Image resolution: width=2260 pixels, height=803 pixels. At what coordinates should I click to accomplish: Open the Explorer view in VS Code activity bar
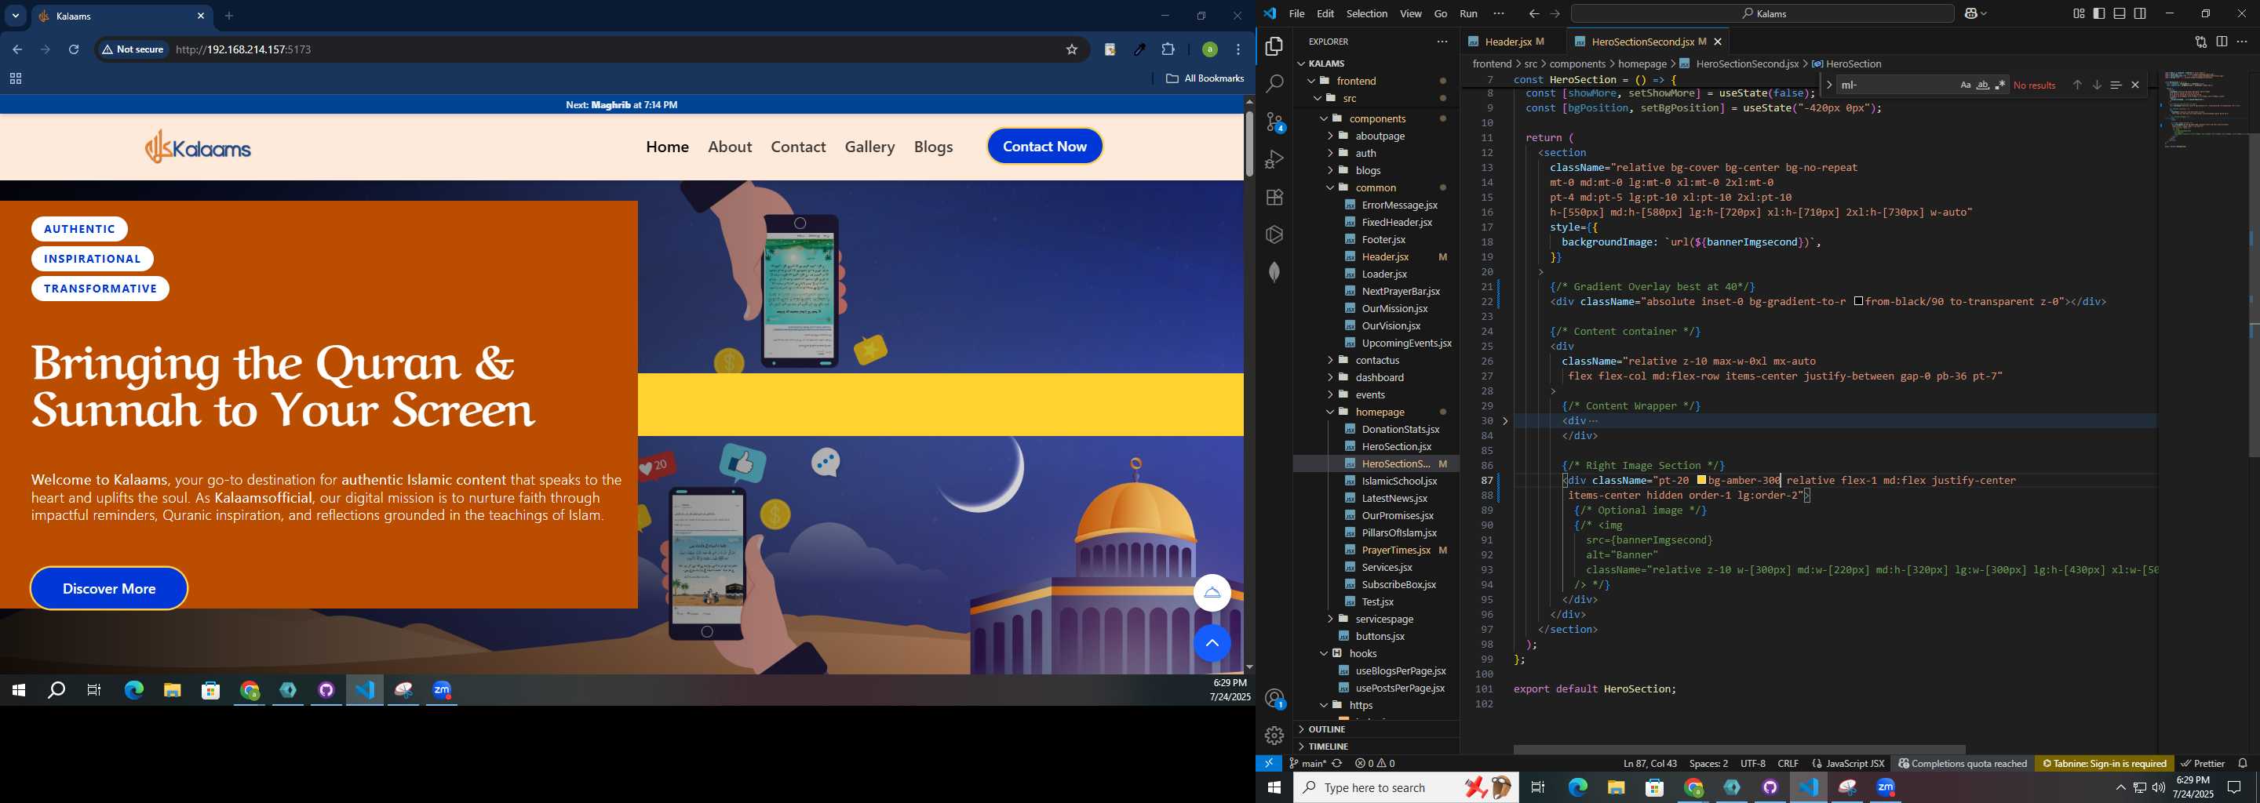(x=1274, y=46)
